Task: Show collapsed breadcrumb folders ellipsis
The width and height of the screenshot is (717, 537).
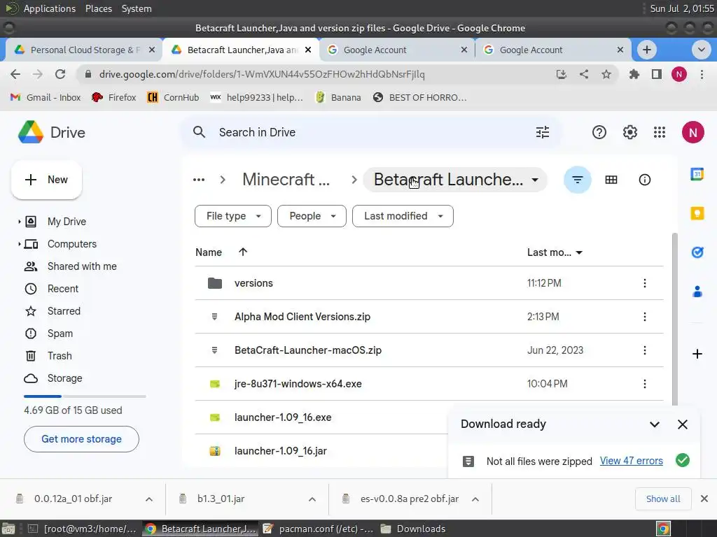Action: [199, 180]
